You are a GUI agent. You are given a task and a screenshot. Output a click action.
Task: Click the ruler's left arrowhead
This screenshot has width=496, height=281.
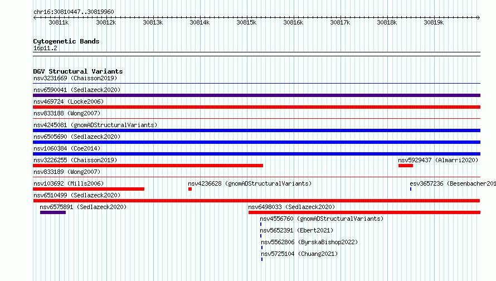pos(35,18)
